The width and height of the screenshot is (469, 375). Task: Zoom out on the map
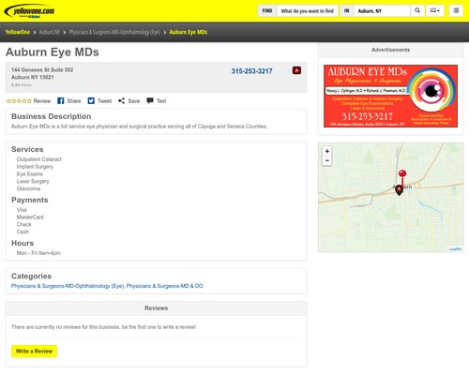click(327, 160)
